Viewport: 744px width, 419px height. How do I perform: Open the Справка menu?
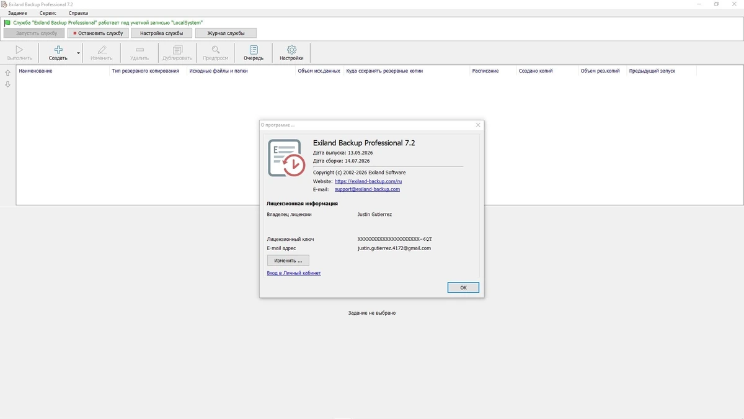click(x=78, y=13)
